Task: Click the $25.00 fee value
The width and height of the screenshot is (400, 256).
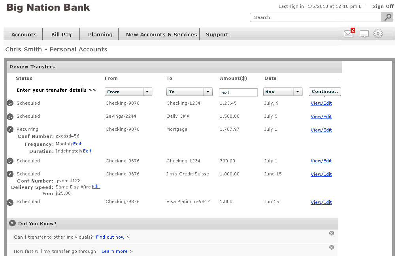Action: tap(63, 193)
